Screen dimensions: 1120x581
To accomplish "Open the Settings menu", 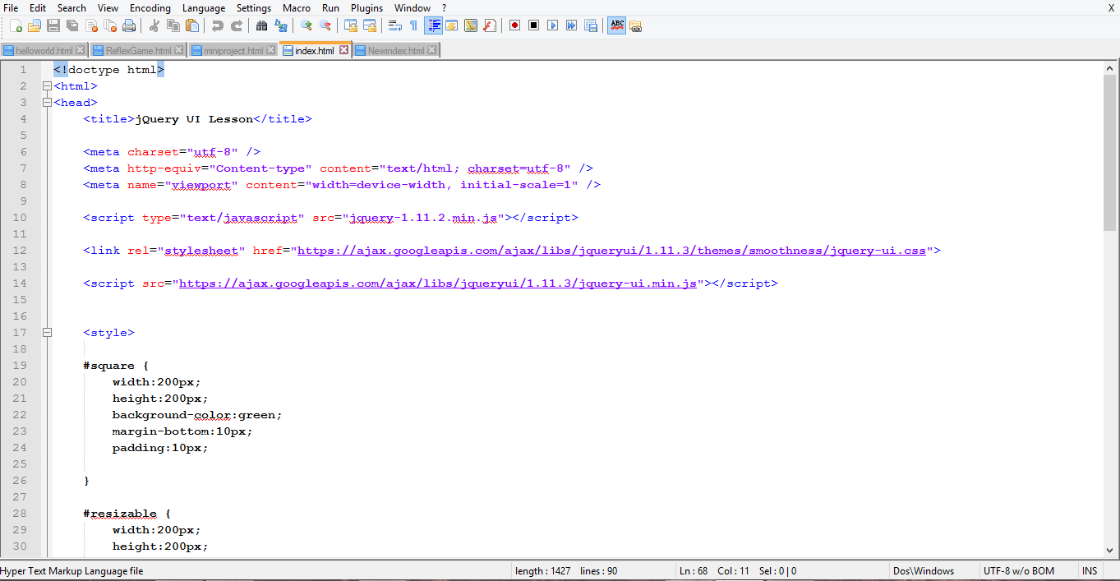I will tap(254, 7).
